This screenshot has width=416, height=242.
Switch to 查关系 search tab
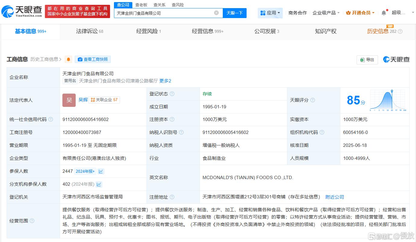coord(159,5)
